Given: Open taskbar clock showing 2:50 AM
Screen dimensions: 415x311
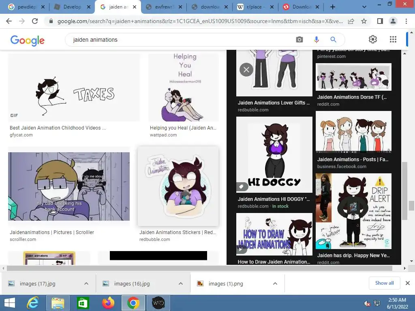Looking at the screenshot, I should point(397,303).
